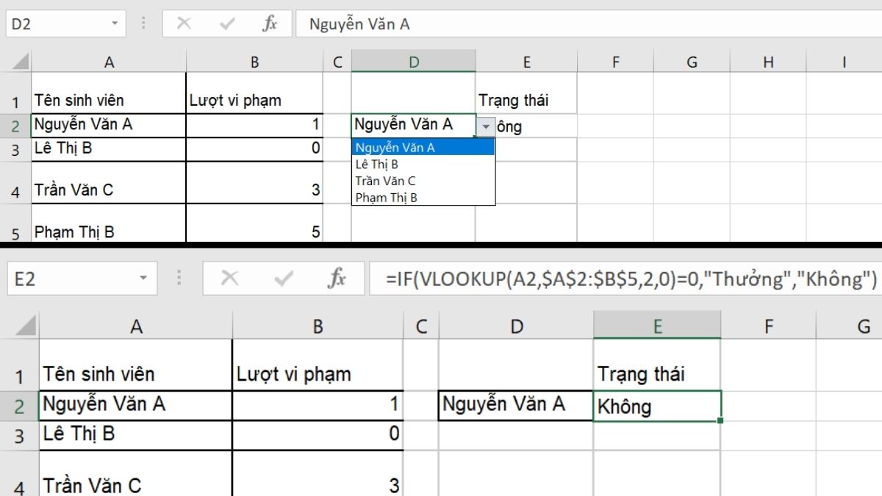Select column A header in top sheet
Viewport: 882px width, 496px height.
pos(109,62)
